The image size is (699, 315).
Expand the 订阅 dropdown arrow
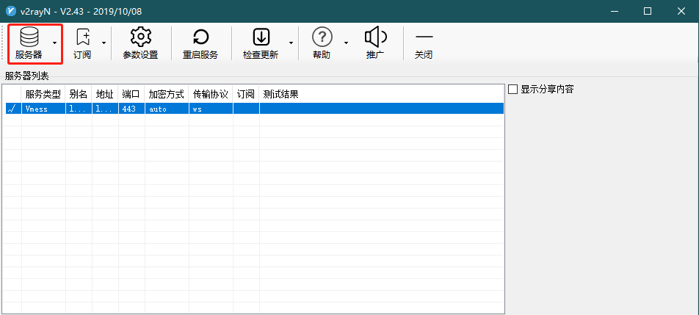click(104, 43)
